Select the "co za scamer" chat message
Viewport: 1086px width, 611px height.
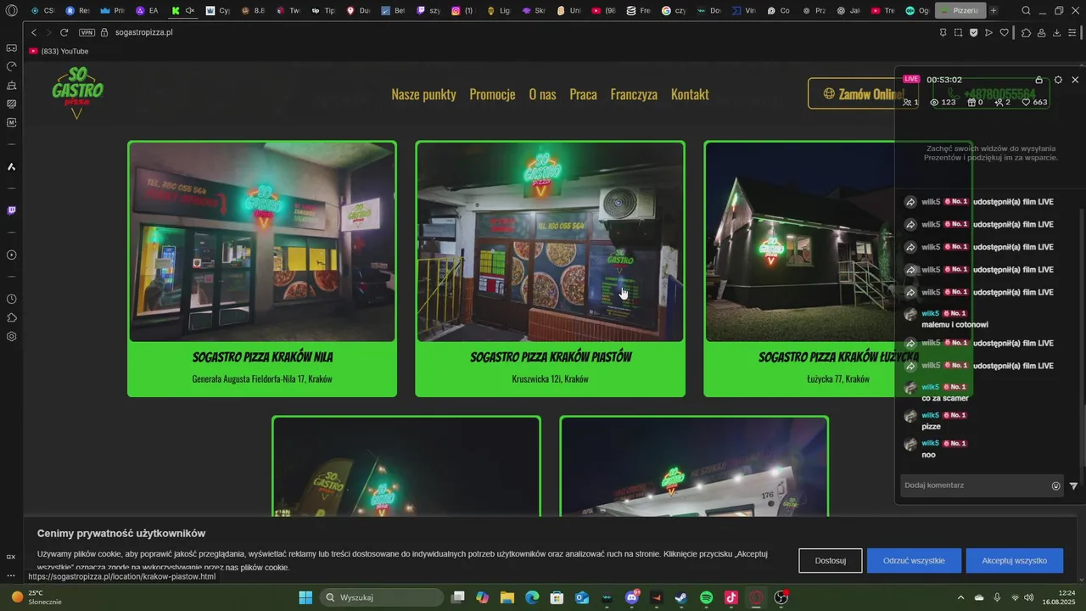[x=945, y=398]
